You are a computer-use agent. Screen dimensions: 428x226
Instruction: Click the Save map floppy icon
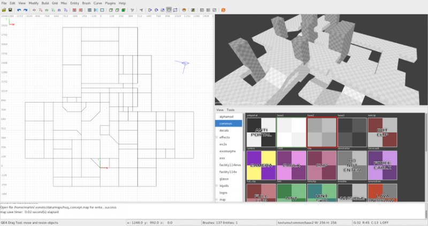pos(10,10)
